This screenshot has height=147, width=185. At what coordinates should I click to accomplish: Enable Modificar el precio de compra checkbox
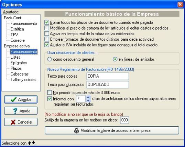point(47,28)
